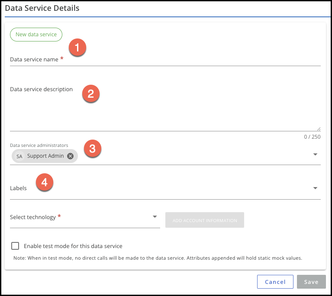
Task: Click the Add Account Information button
Action: tap(205, 220)
